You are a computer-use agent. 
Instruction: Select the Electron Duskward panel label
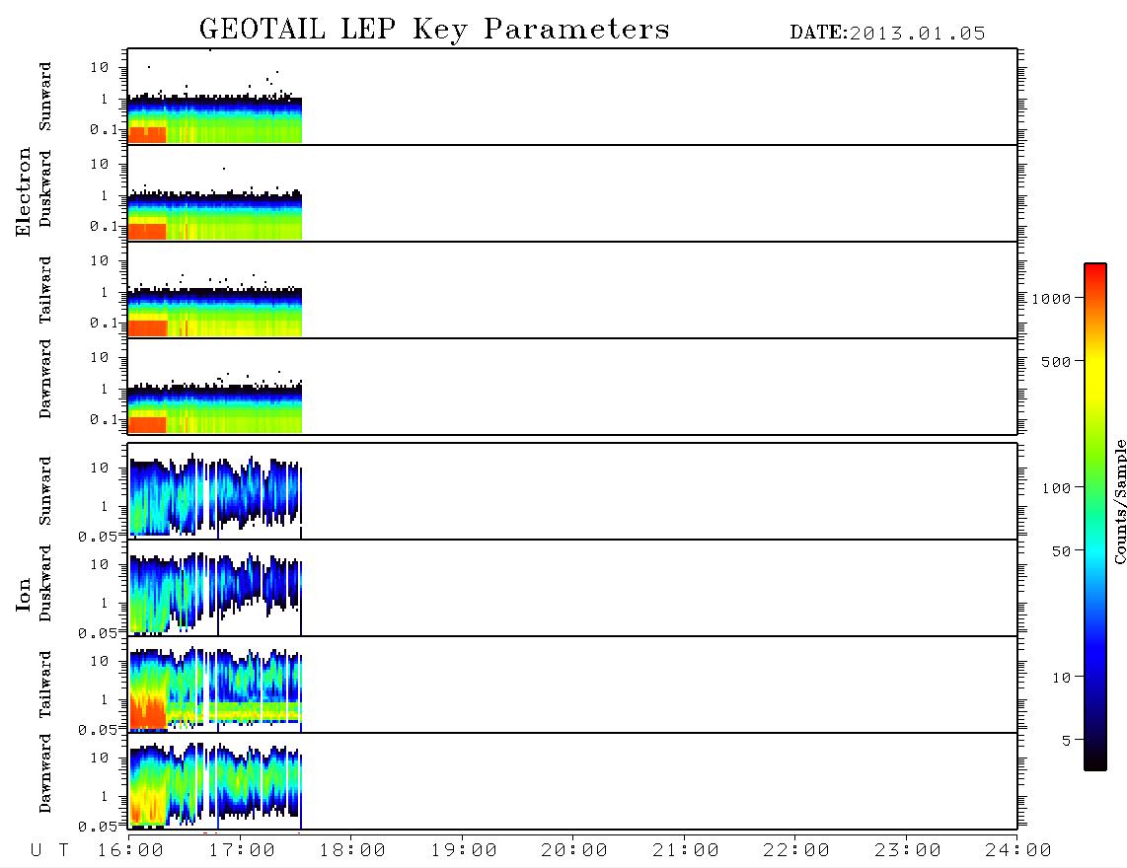click(45, 189)
